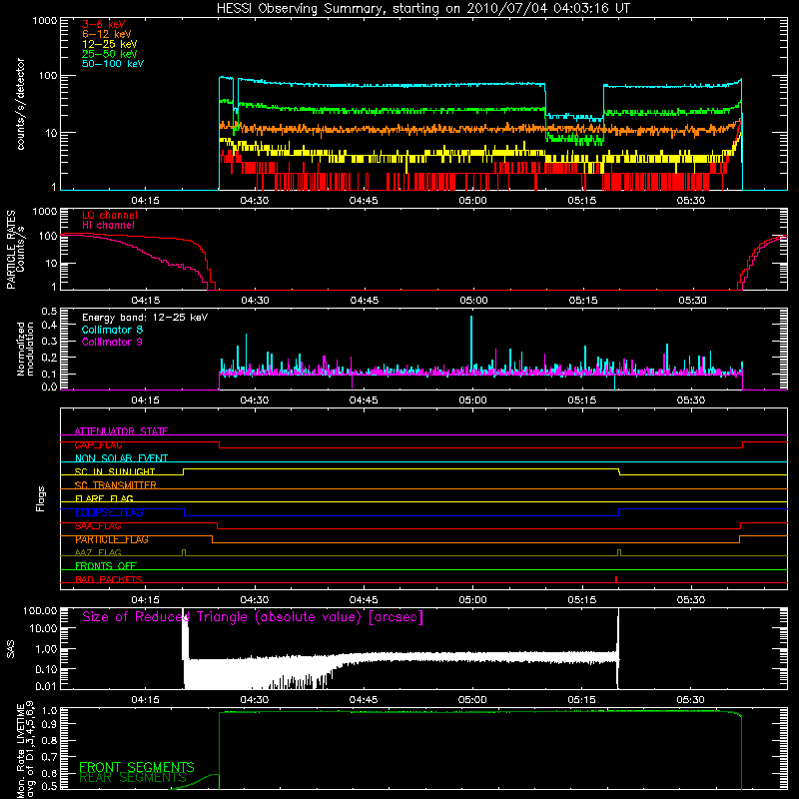The width and height of the screenshot is (799, 799).
Task: Click the Flags panel axis label
Action: point(41,498)
